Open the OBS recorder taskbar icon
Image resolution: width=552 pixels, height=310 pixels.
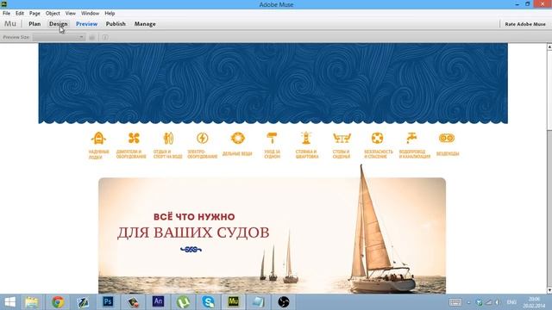(284, 302)
